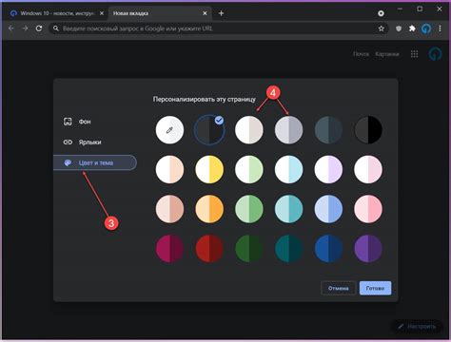Viewport: 451px width, 342px height.
Task: Switch to the Windows 10 news tab
Action: pyautogui.click(x=56, y=13)
